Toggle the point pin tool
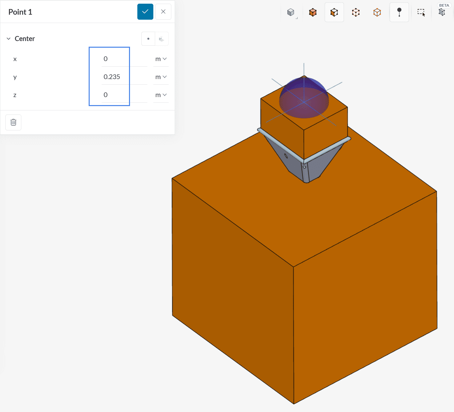This screenshot has height=412, width=454. pos(399,13)
